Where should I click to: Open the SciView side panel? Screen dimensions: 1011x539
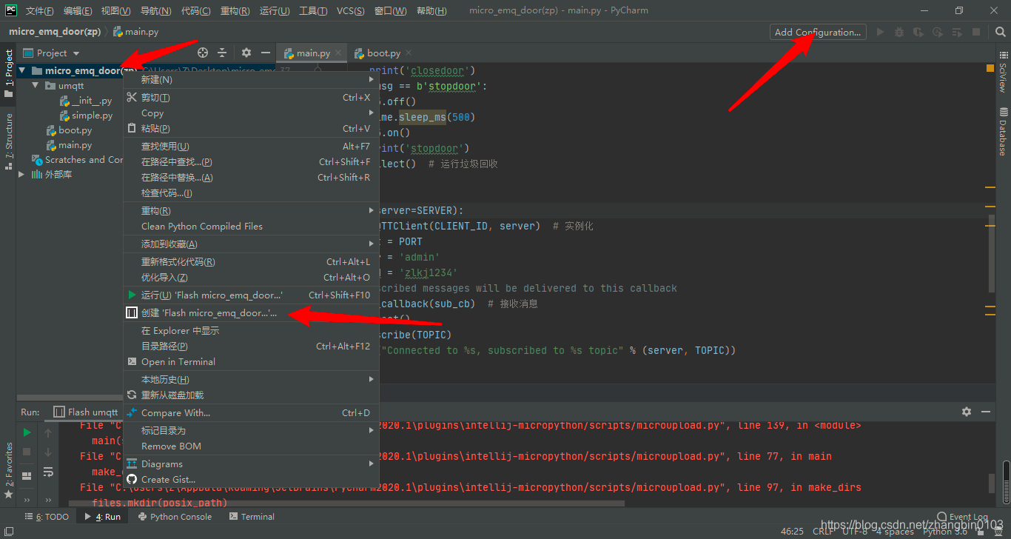(x=1003, y=73)
